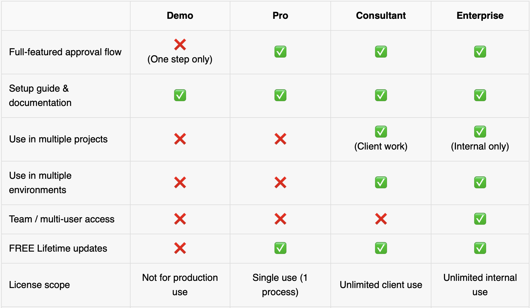Select the Consultant column header
Image resolution: width=530 pixels, height=308 pixels.
(381, 16)
